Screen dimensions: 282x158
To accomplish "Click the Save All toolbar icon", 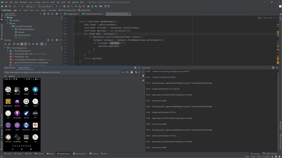I will 6,6.
